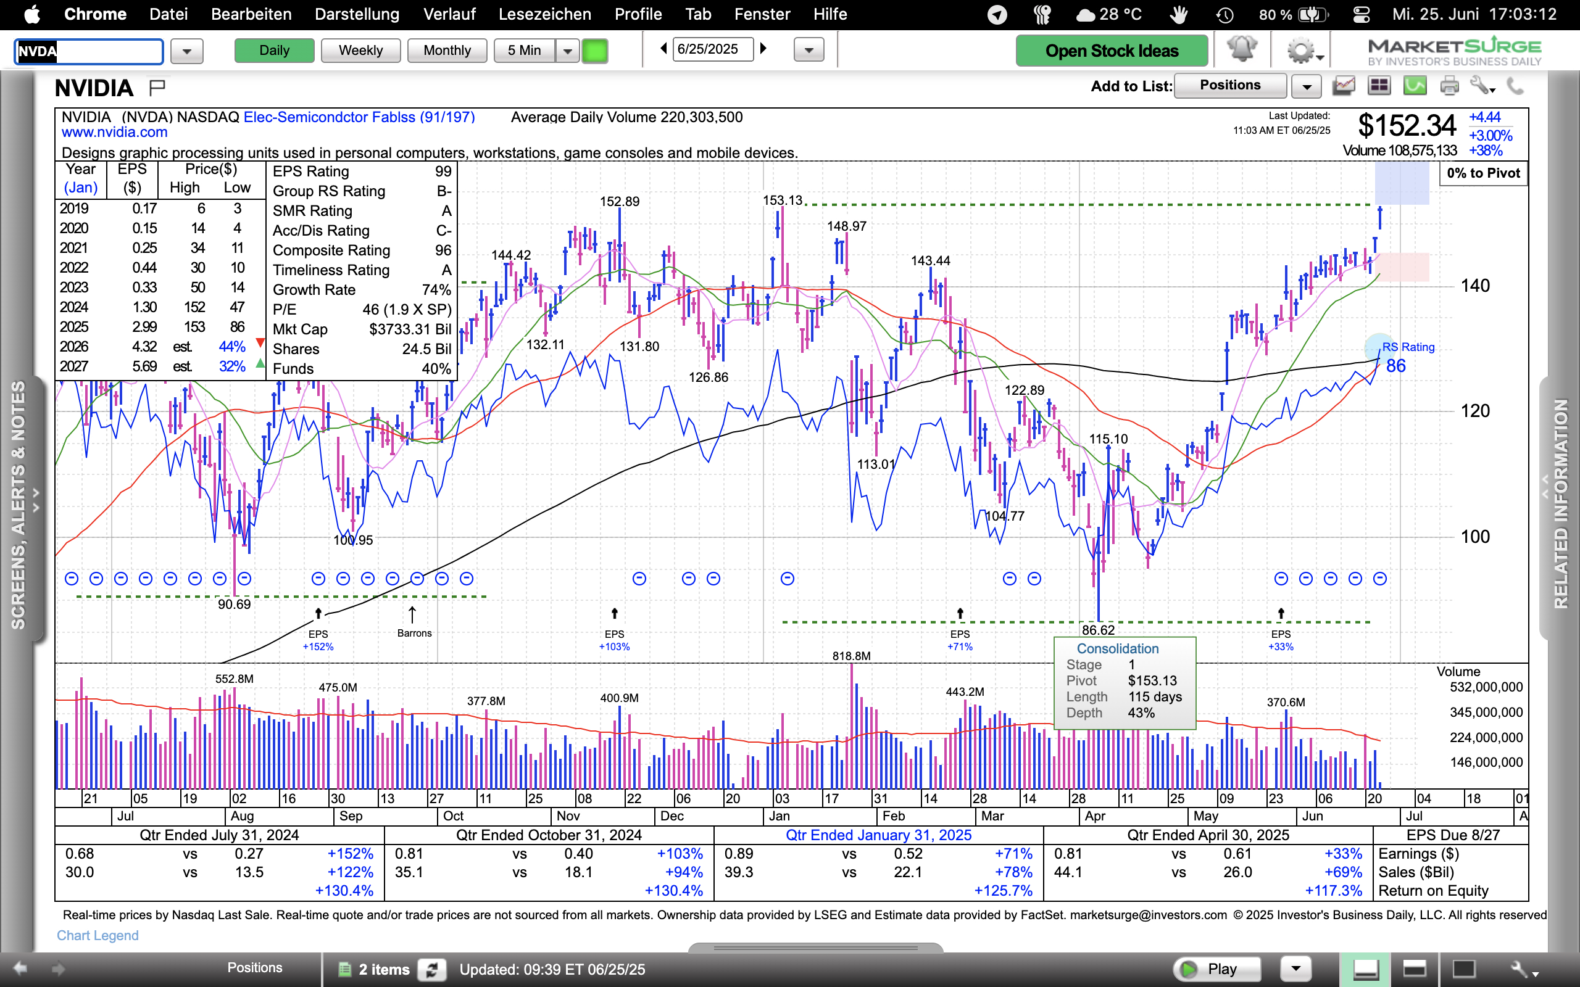Select the Monthly timeframe button

click(x=447, y=50)
